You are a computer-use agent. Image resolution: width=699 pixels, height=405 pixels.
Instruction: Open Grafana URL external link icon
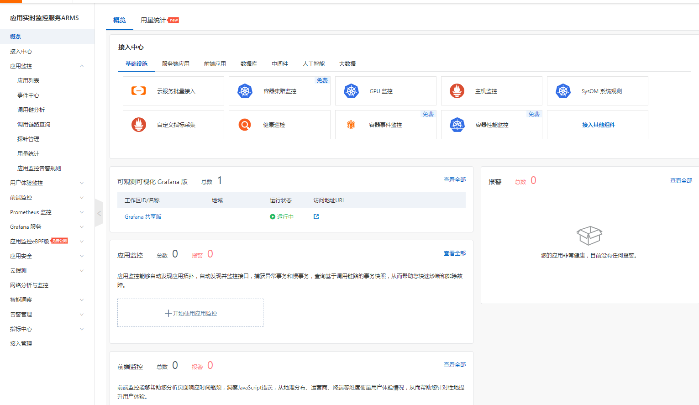(316, 216)
